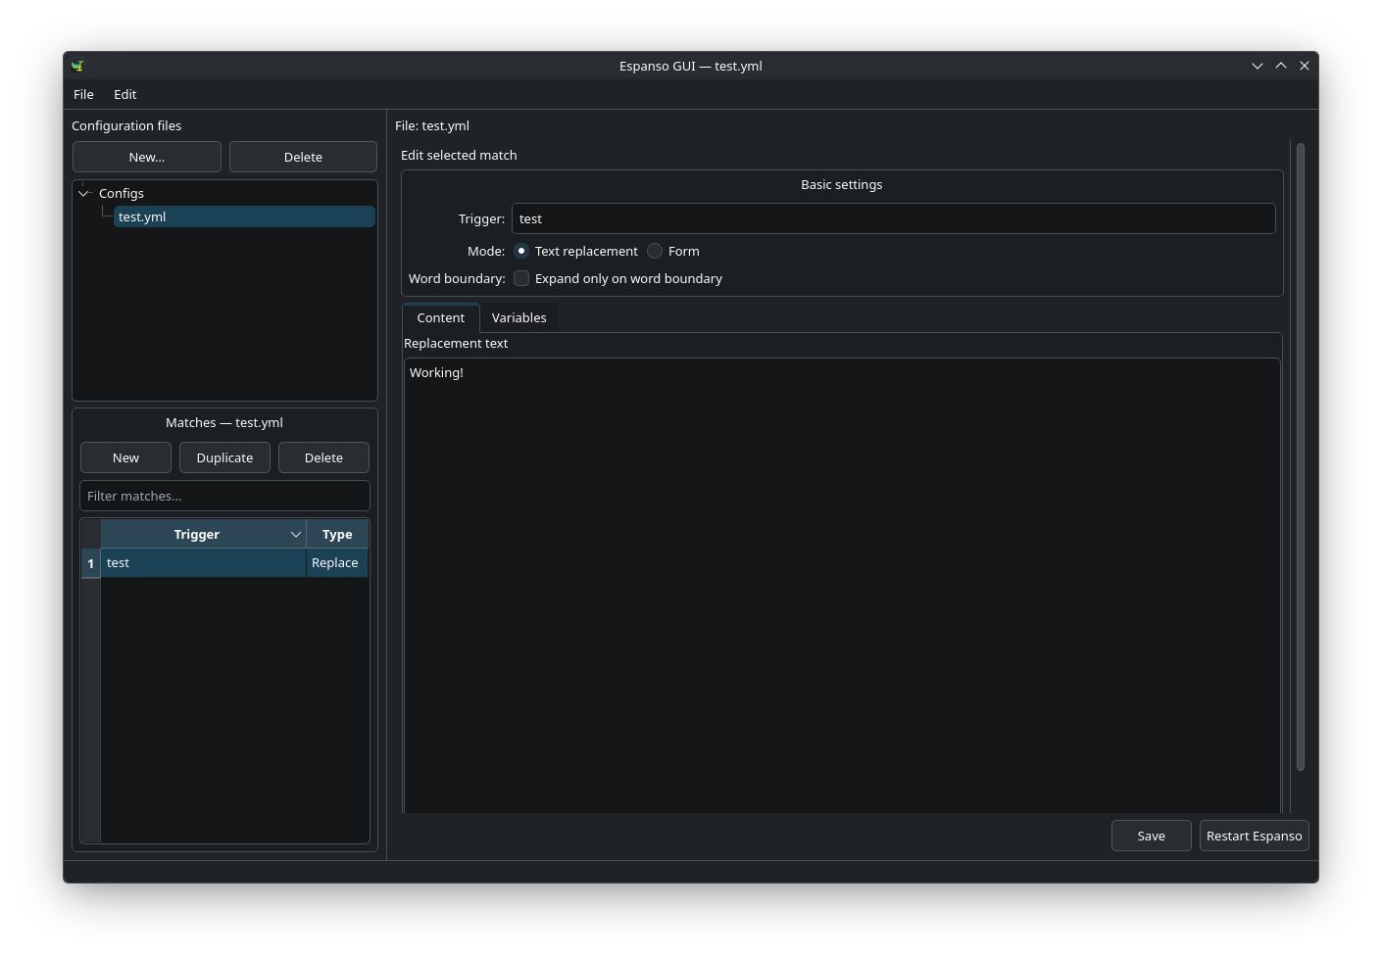The width and height of the screenshot is (1382, 958).
Task: Minimize the Espanso GUI window
Action: pyautogui.click(x=1258, y=66)
